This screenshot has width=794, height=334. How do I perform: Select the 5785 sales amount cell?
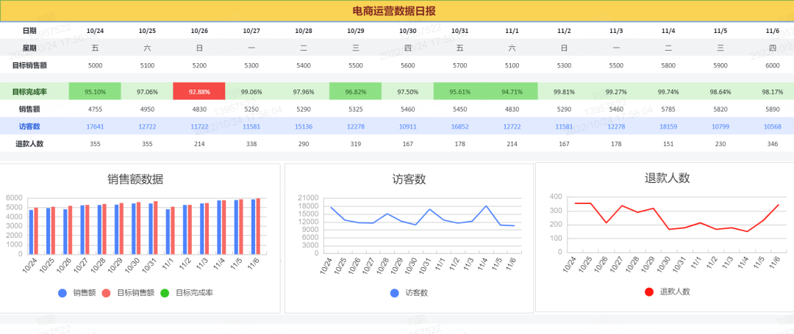(668, 109)
